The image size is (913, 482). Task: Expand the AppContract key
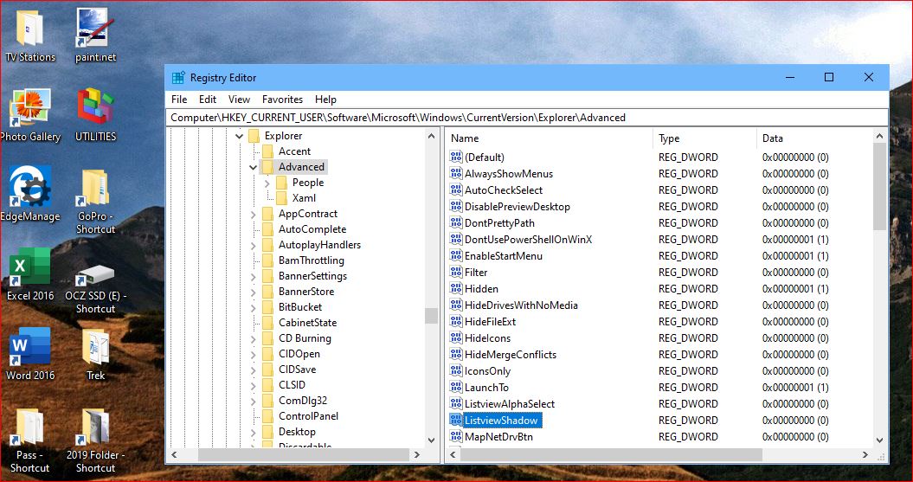tap(254, 215)
